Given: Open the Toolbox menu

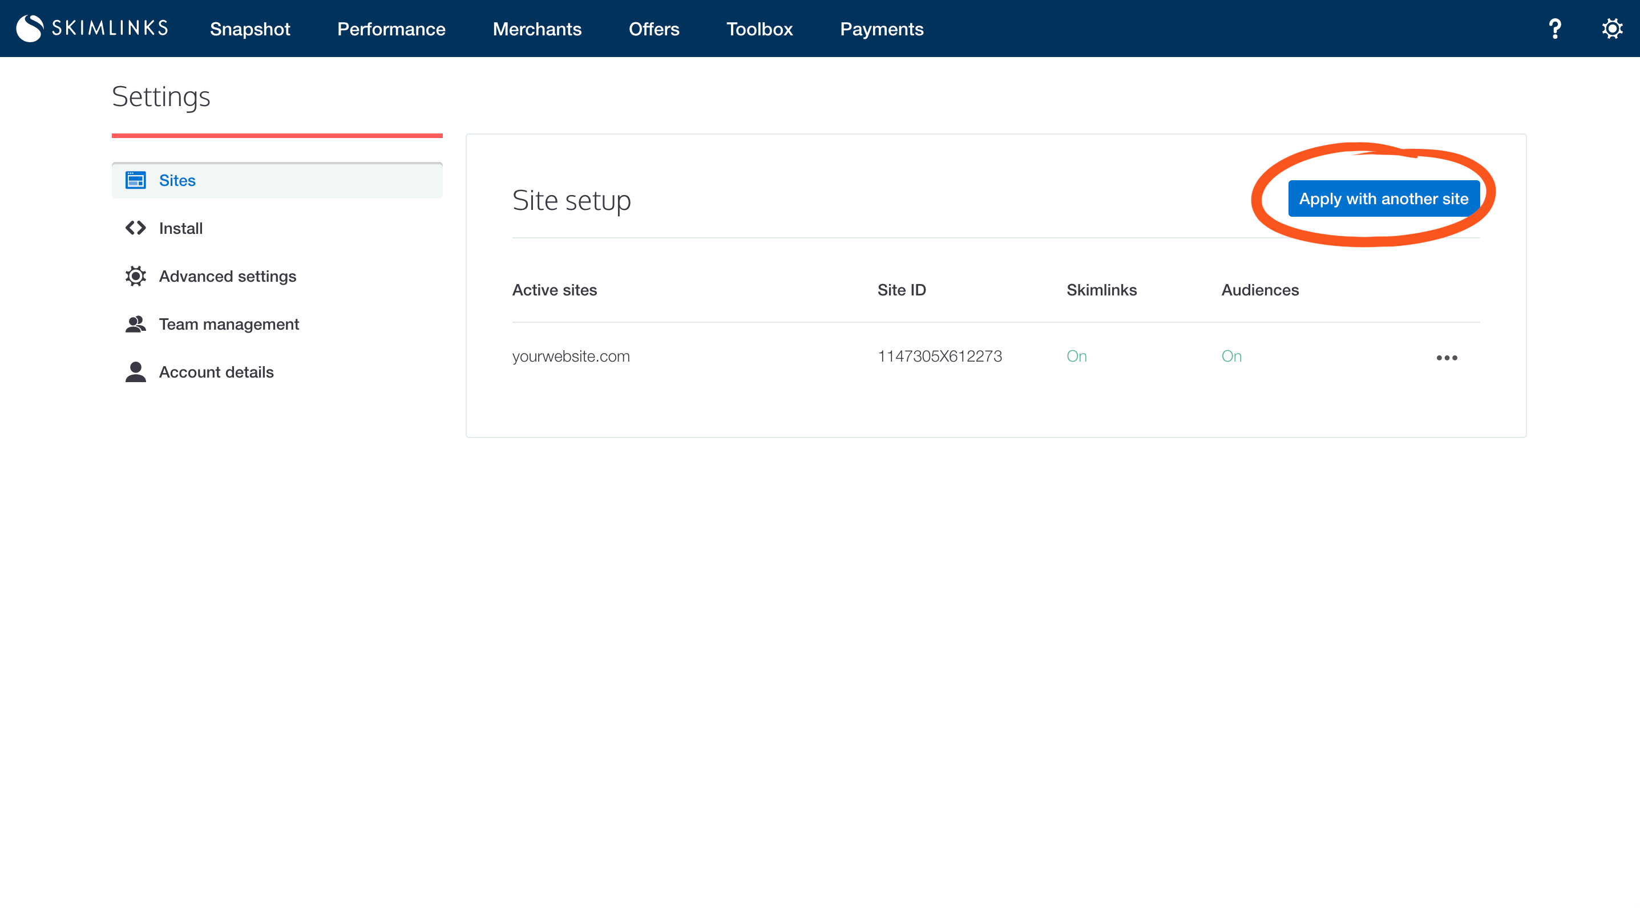Looking at the screenshot, I should pos(760,29).
